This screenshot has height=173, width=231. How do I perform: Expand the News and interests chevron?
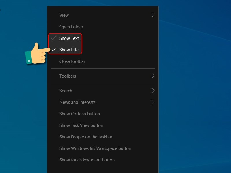[x=153, y=102]
